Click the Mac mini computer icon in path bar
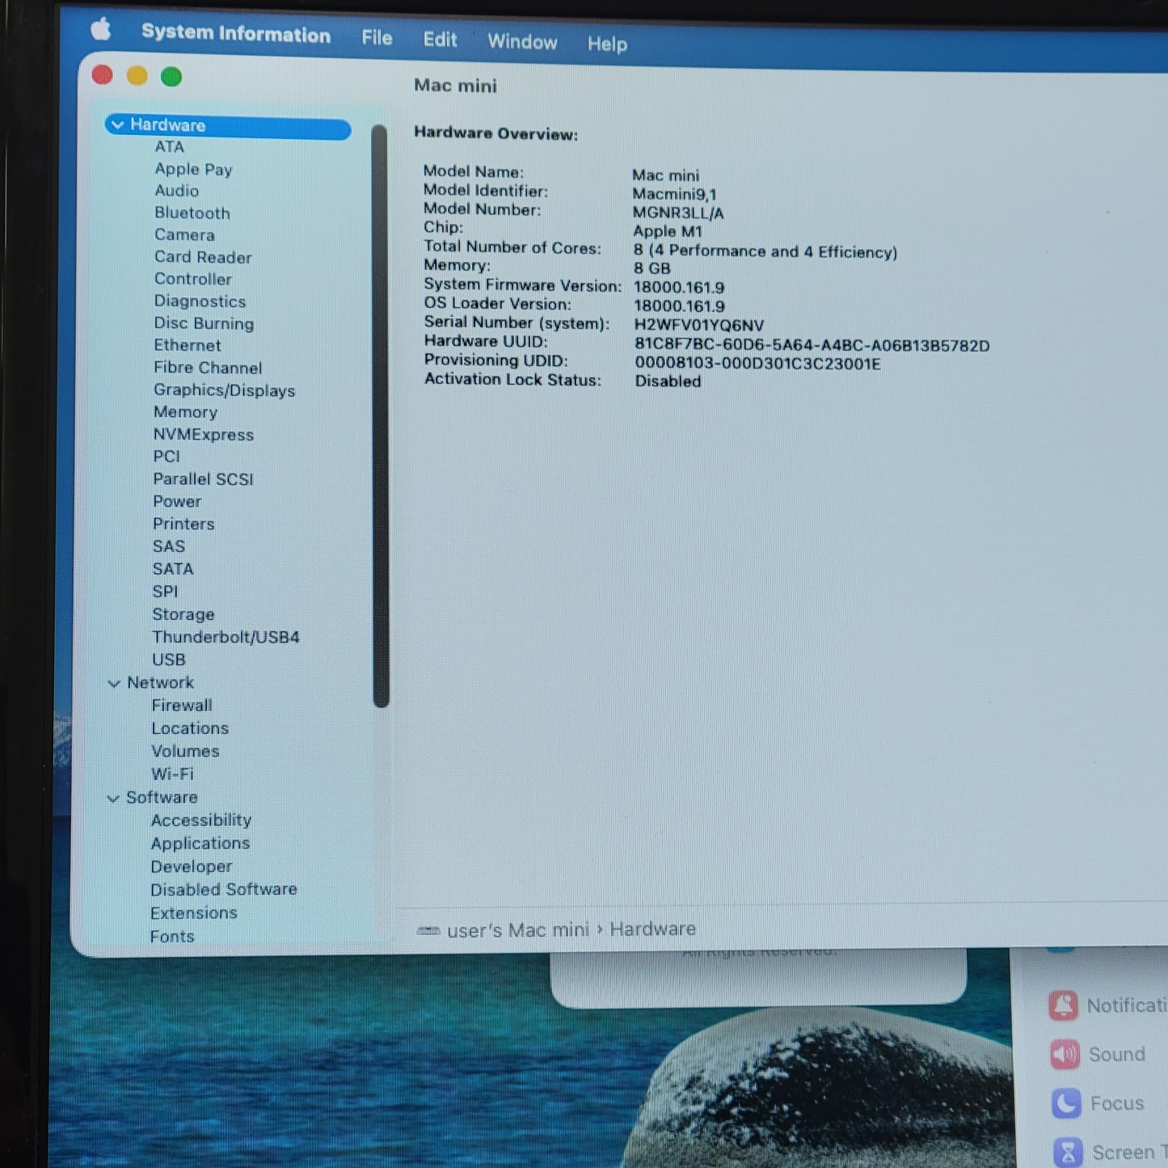 click(x=428, y=931)
